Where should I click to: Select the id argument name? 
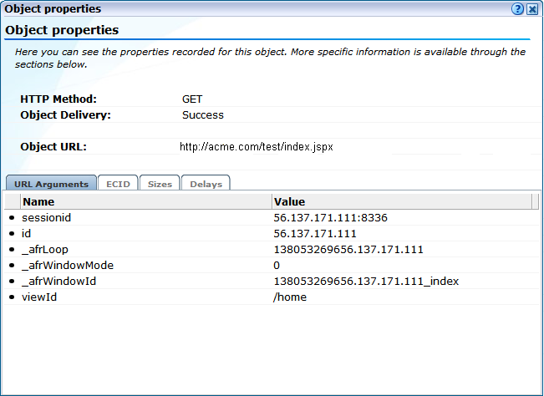click(27, 233)
